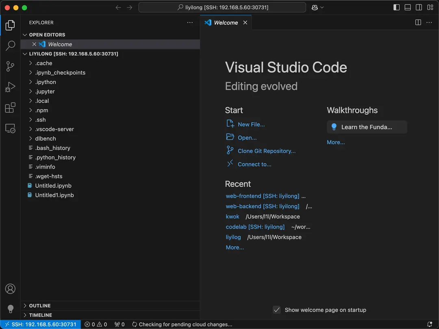Open the Explorer view in activity bar
Image resolution: width=439 pixels, height=329 pixels.
10,25
